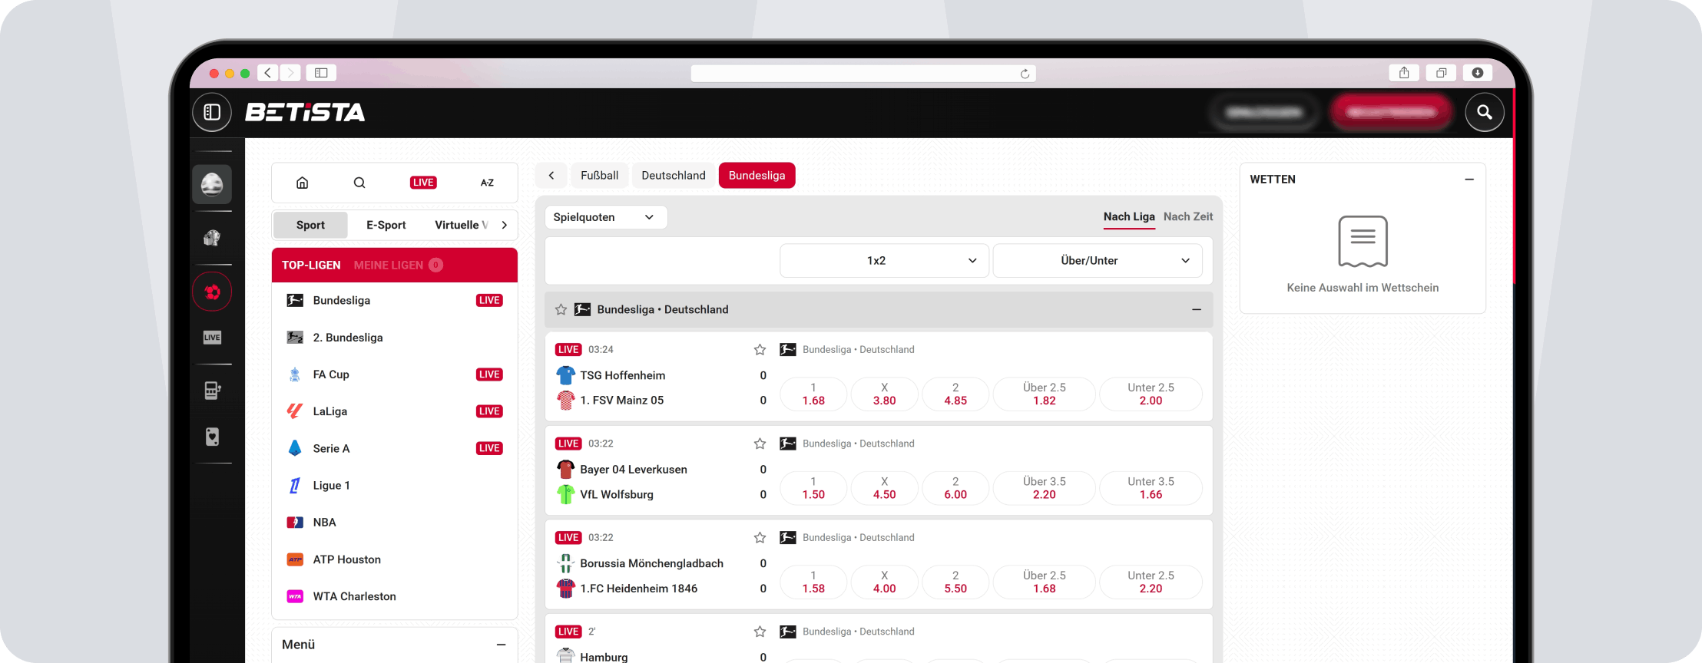The image size is (1702, 663).
Task: Open FA Cup league
Action: click(395, 374)
